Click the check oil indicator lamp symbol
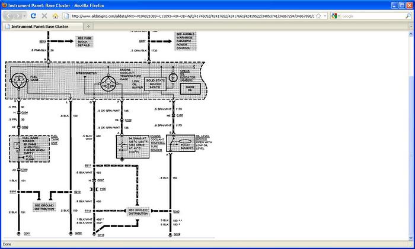 click(x=173, y=77)
